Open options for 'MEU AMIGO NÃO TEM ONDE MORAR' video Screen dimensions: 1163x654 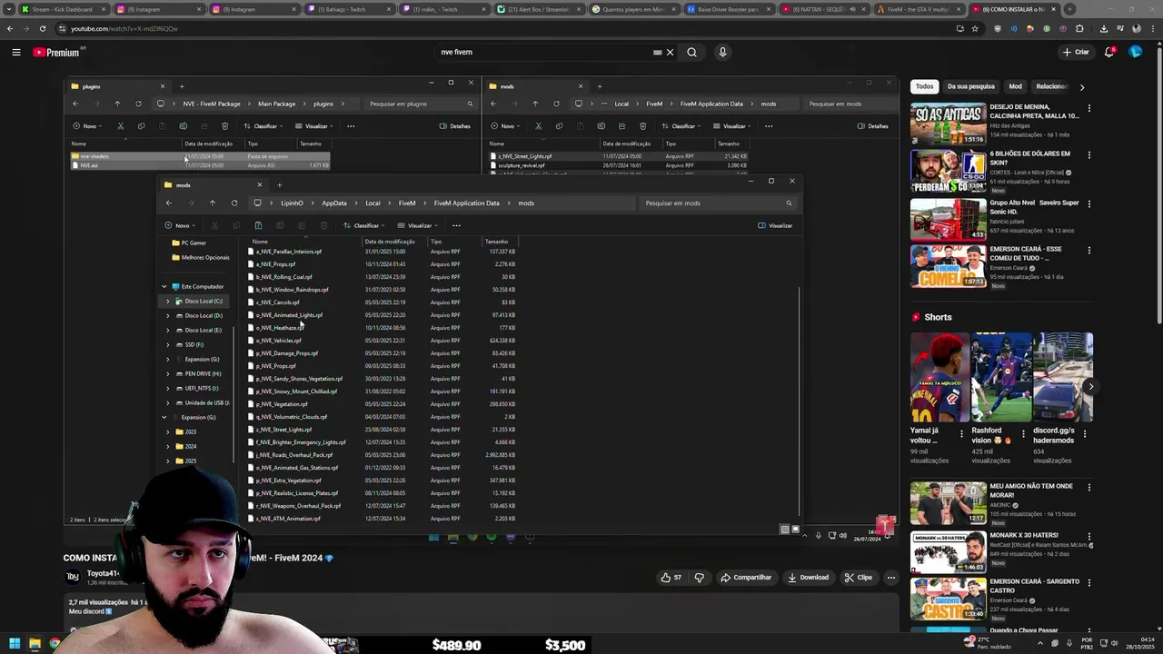click(x=1088, y=487)
